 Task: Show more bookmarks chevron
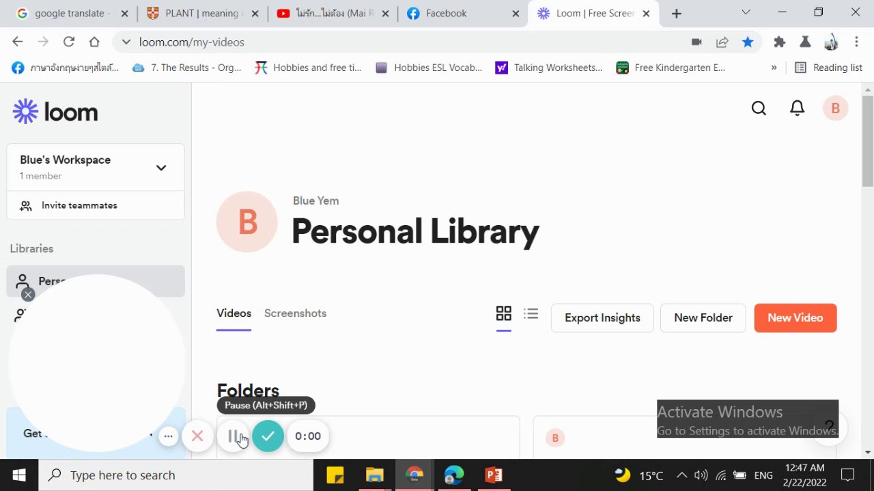click(774, 68)
